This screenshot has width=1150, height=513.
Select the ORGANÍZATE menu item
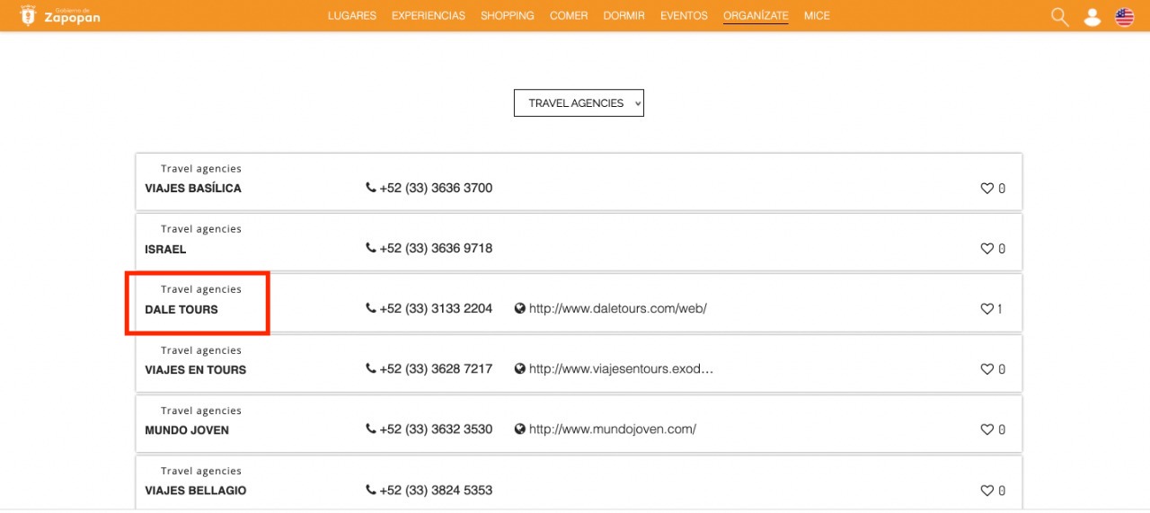[x=756, y=16]
